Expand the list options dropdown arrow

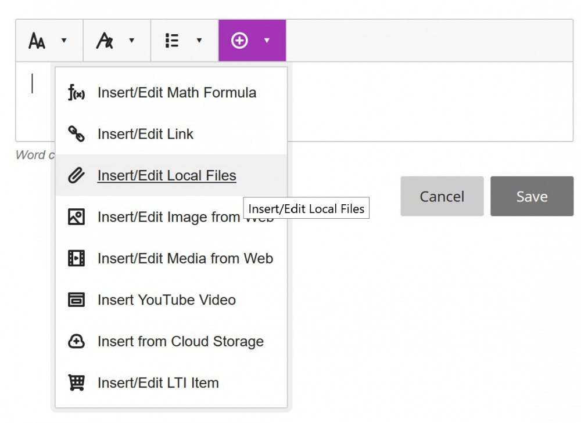pos(200,40)
